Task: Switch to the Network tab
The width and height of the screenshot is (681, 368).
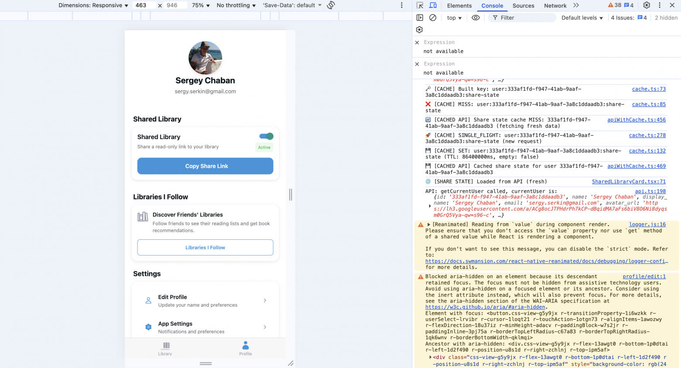Action: [555, 6]
